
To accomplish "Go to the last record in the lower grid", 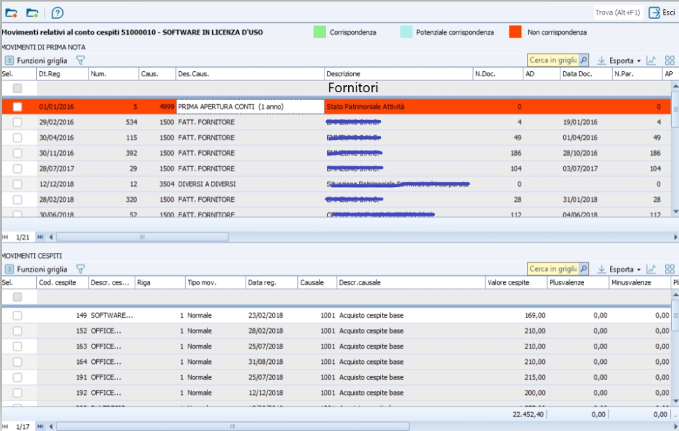I will (40, 426).
